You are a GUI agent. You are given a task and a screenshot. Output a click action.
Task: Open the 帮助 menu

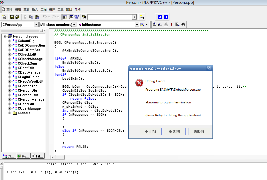[x=78, y=9]
